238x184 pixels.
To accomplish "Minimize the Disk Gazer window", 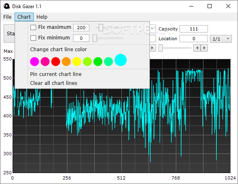I will (x=191, y=6).
